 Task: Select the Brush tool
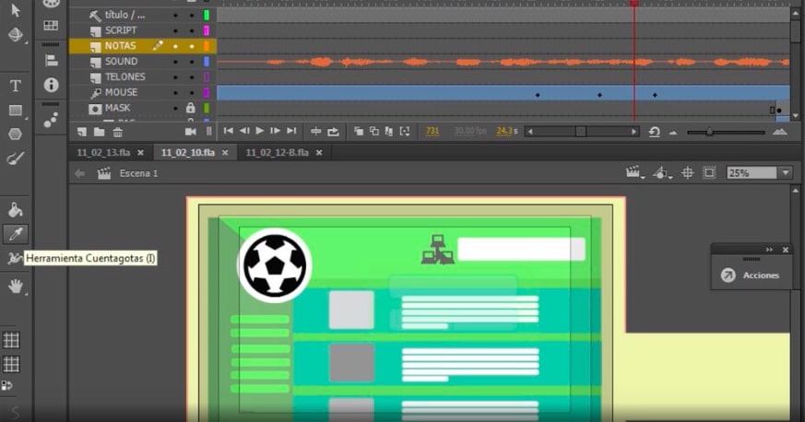[16, 158]
